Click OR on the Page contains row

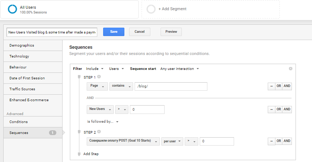[279, 86]
